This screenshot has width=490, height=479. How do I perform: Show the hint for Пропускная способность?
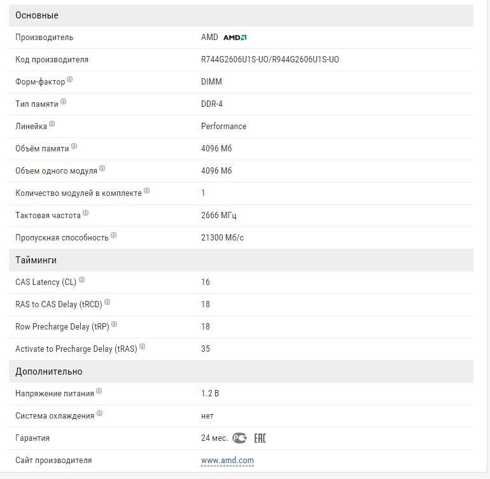pyautogui.click(x=113, y=235)
